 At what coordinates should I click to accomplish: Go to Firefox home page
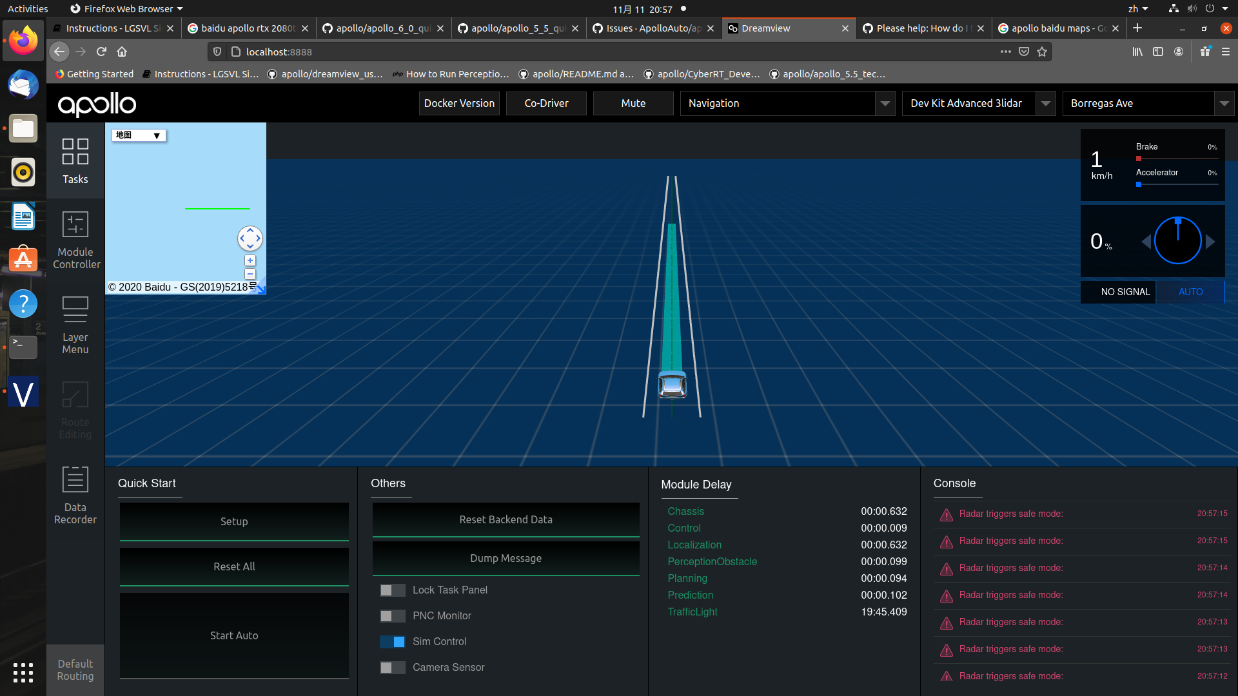click(x=122, y=52)
